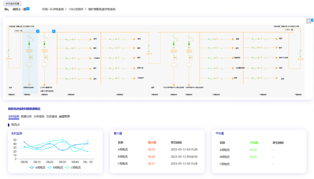Viewport: 314px width, 179px height.
Task: Click the orange arrow below the highlighted feeder
Action: [x=29, y=85]
